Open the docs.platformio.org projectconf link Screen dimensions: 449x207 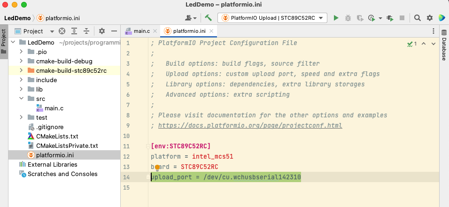point(250,126)
